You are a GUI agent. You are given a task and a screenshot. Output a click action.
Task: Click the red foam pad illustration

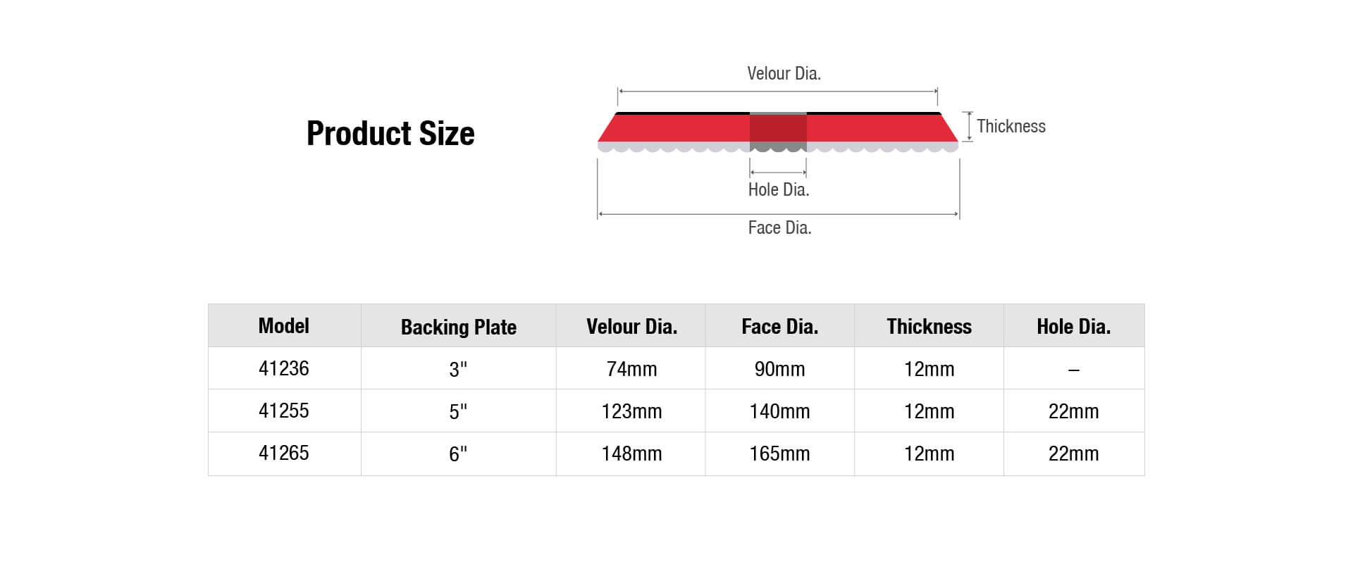(778, 132)
